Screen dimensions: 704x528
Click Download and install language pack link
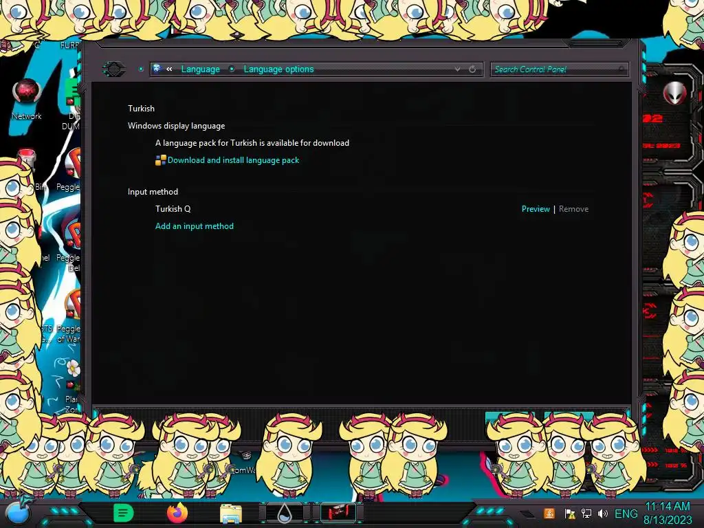(233, 160)
